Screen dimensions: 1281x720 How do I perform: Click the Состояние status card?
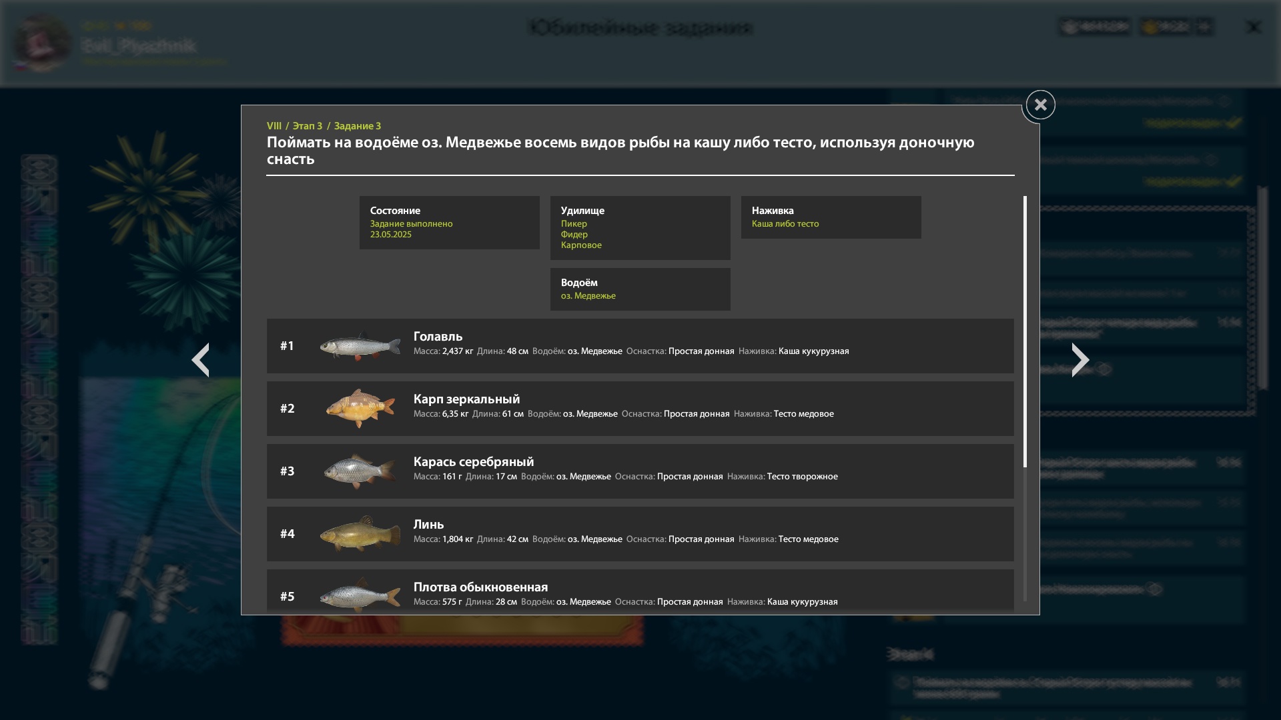pos(450,223)
